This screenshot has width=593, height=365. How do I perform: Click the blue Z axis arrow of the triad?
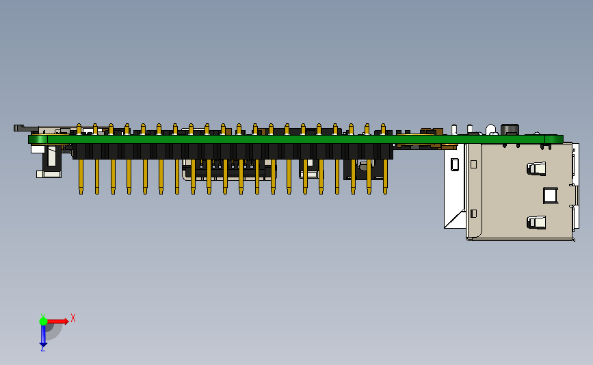click(43, 336)
